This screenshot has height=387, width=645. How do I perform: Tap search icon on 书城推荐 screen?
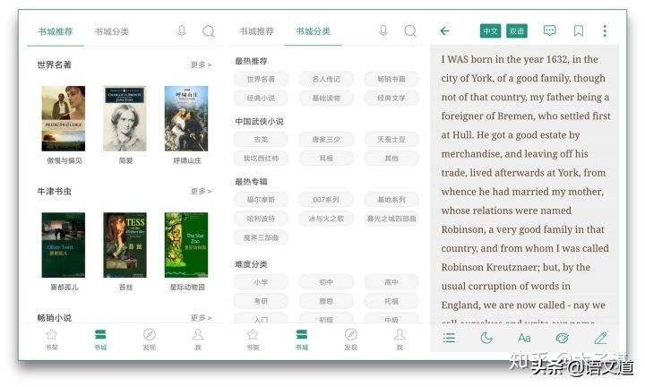tap(209, 31)
